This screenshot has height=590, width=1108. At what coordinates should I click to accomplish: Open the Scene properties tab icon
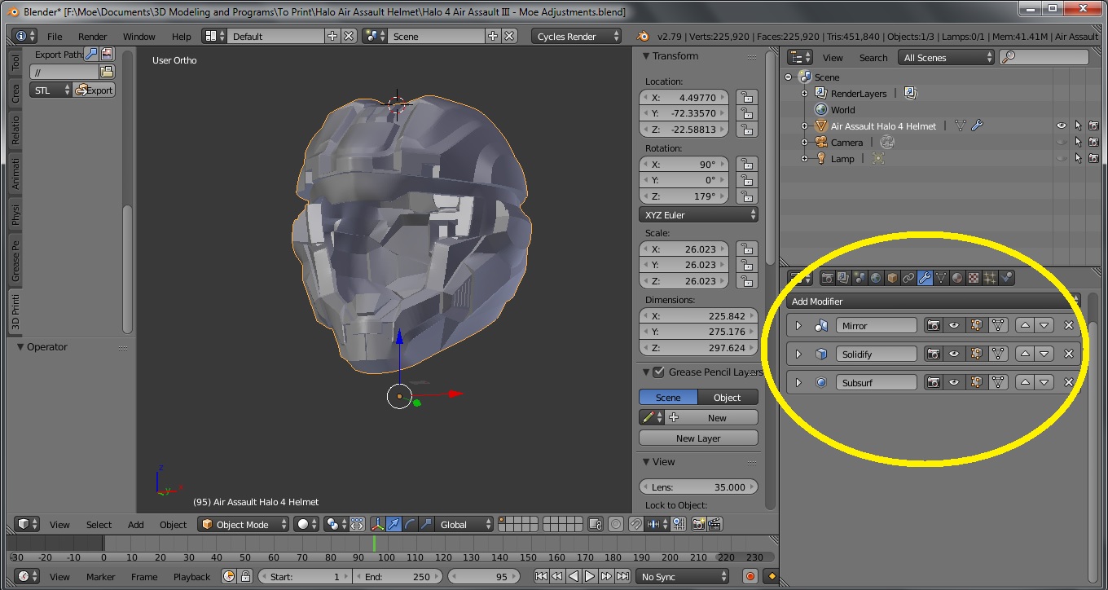click(x=860, y=278)
